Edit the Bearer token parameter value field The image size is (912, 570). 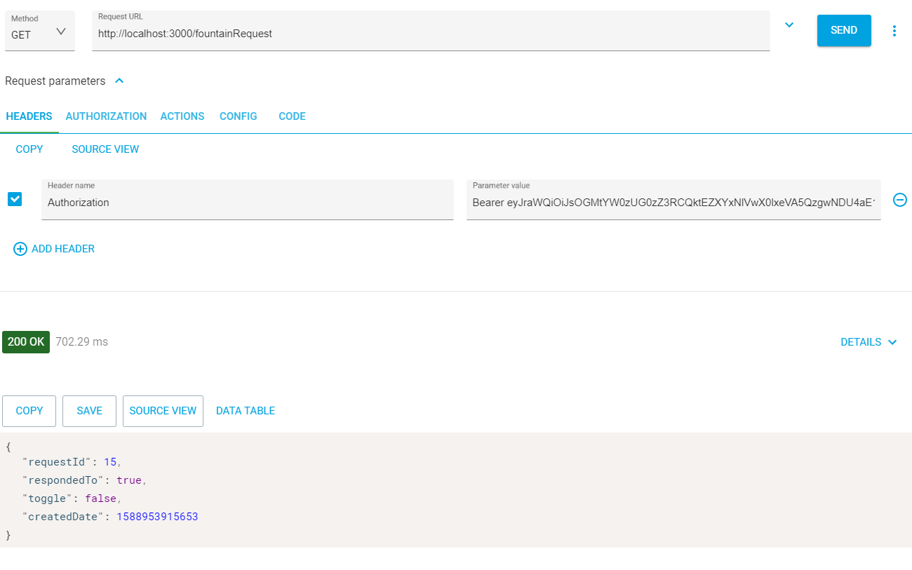tap(673, 203)
